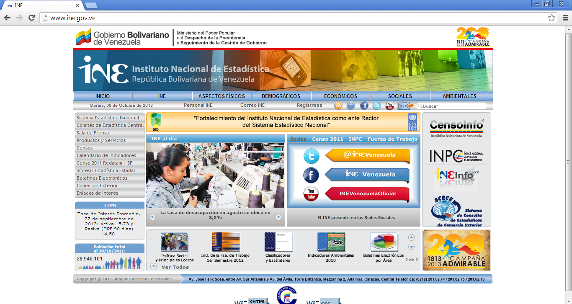
Task: Click the Personal INE link
Action: 198,106
